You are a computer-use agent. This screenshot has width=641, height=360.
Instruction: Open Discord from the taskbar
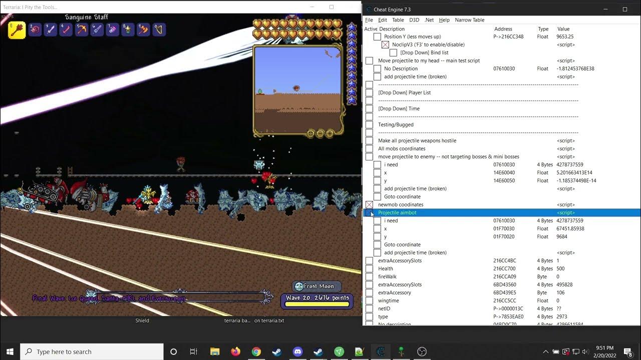(x=297, y=351)
